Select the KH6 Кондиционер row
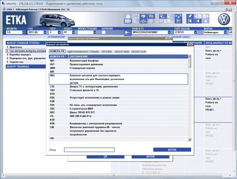Screen dimensions: 237x179 [x=118, y=123]
